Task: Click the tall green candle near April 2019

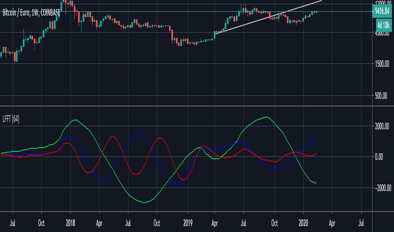Action: coord(215,35)
